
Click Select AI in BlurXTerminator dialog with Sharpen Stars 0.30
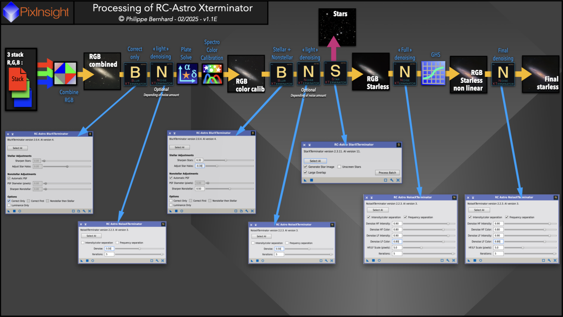tap(180, 148)
